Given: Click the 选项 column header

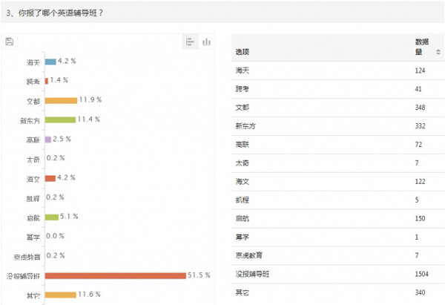Looking at the screenshot, I should click(243, 52).
